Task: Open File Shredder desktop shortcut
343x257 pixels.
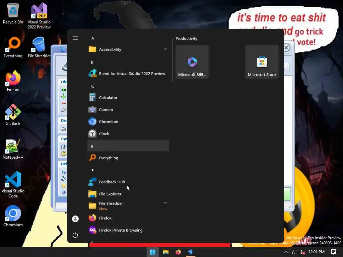Action: point(39,48)
